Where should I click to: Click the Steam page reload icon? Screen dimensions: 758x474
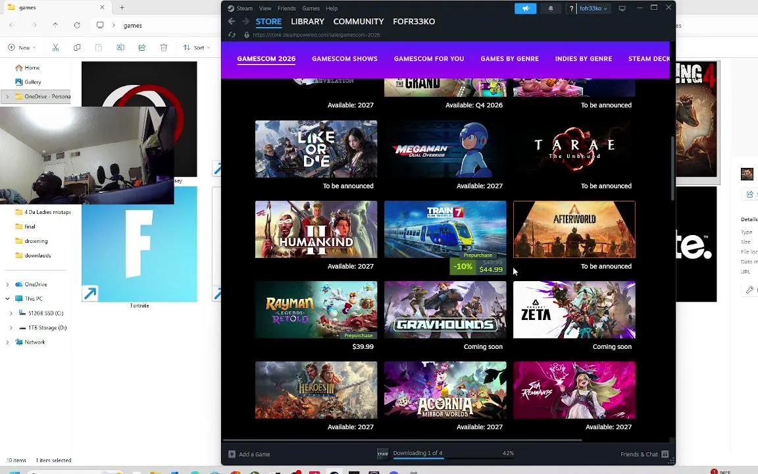(x=232, y=35)
